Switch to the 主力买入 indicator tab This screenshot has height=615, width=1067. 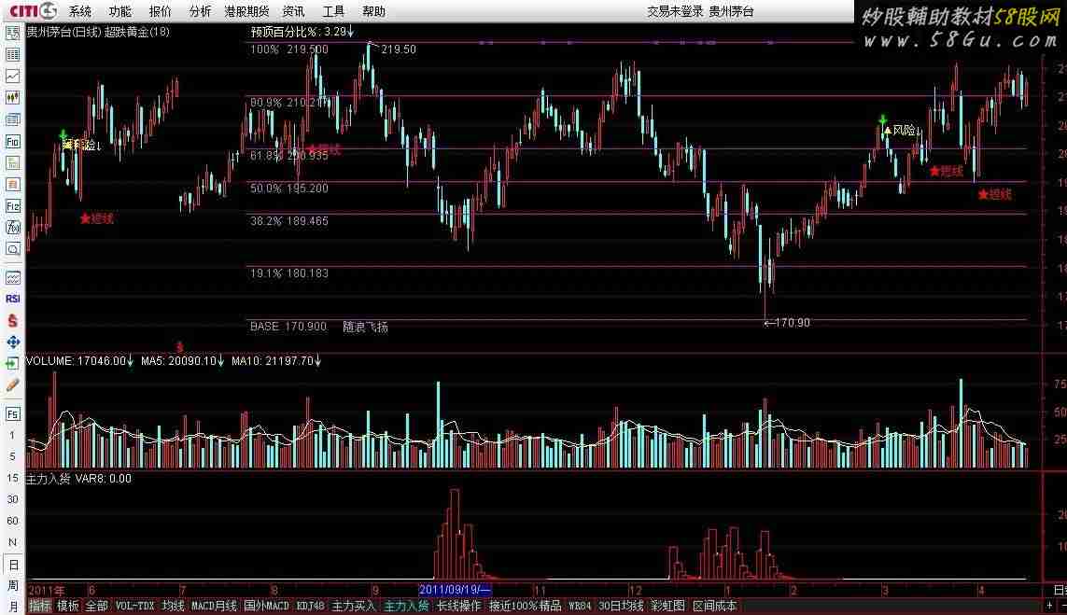pos(353,606)
